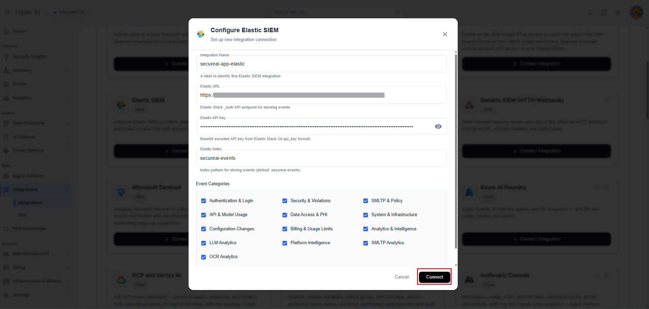Uncheck Data Access & PHI
This screenshot has width=649, height=309.
point(285,215)
